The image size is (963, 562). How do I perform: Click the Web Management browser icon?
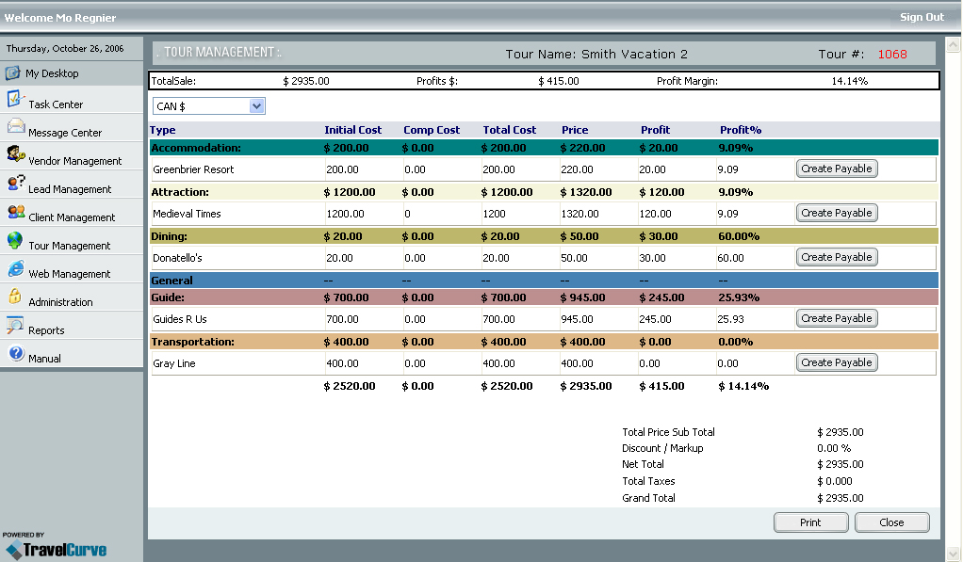tap(15, 268)
